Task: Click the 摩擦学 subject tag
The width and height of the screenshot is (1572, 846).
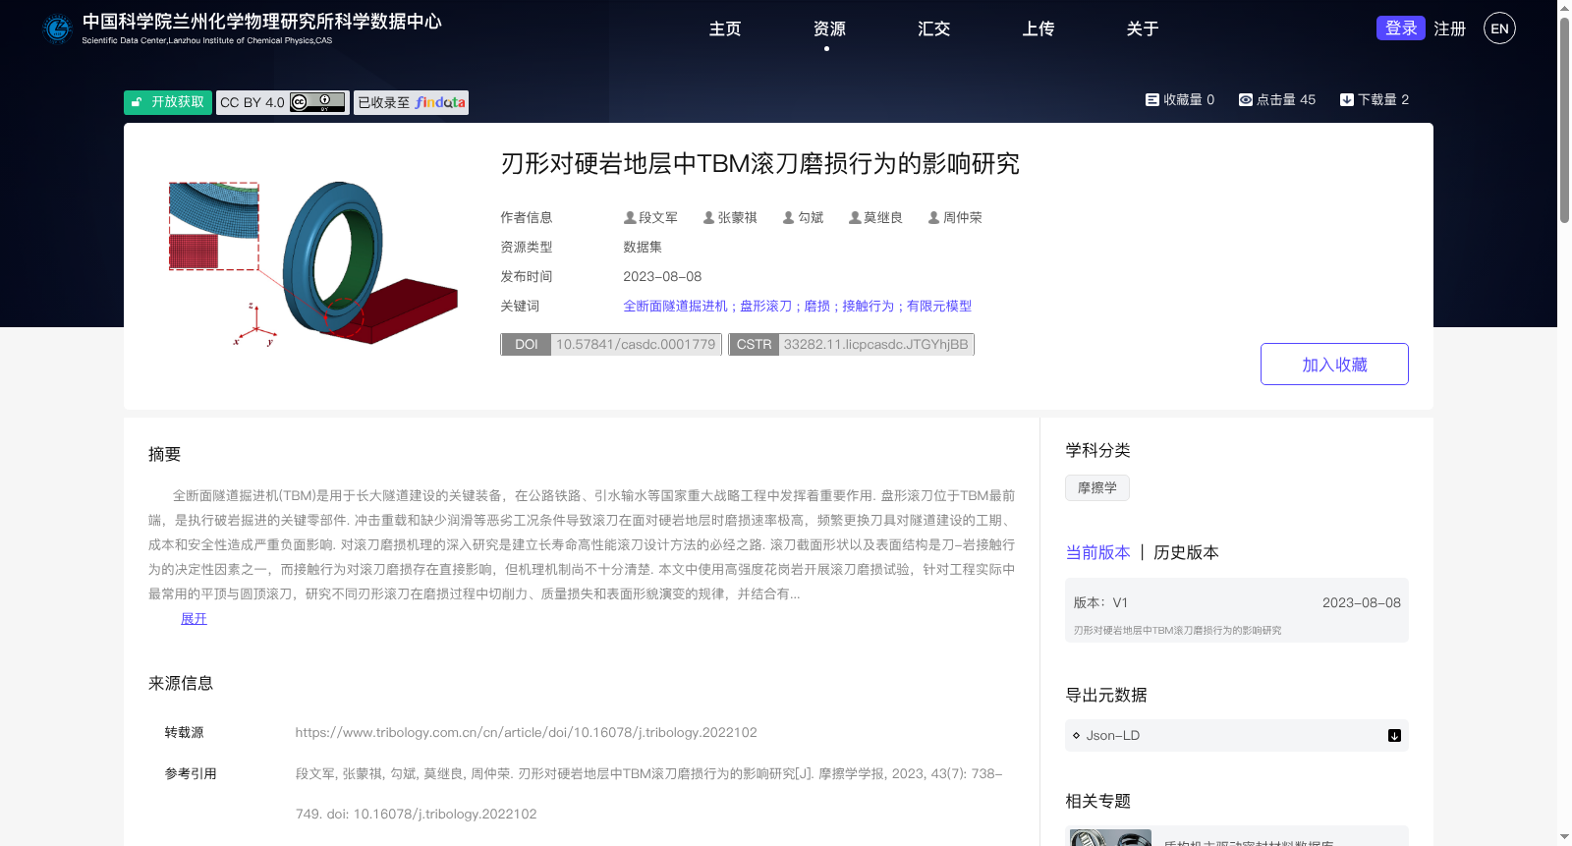Action: (x=1096, y=487)
